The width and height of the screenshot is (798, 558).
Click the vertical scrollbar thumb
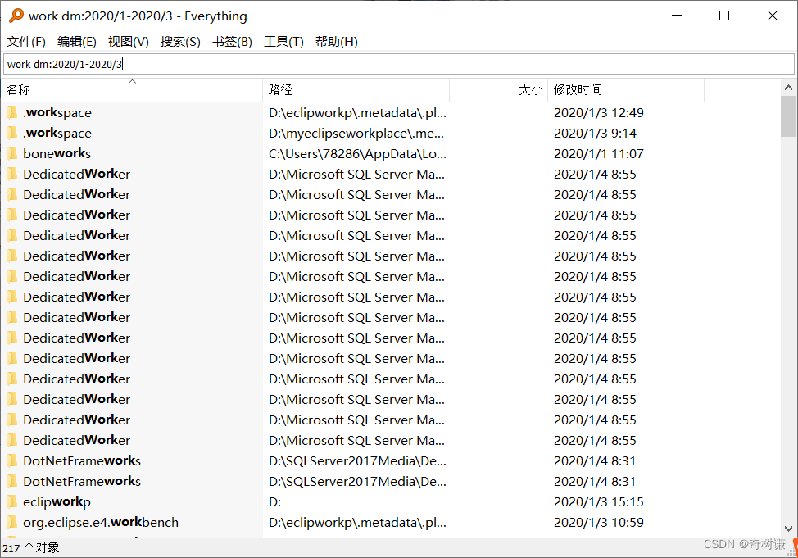tap(788, 116)
